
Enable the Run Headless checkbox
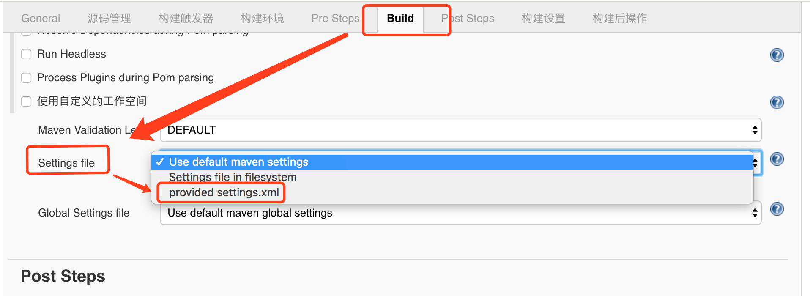click(26, 54)
